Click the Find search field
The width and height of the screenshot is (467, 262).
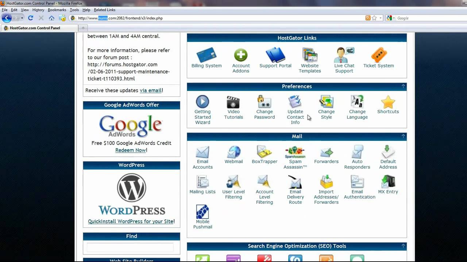(x=130, y=247)
